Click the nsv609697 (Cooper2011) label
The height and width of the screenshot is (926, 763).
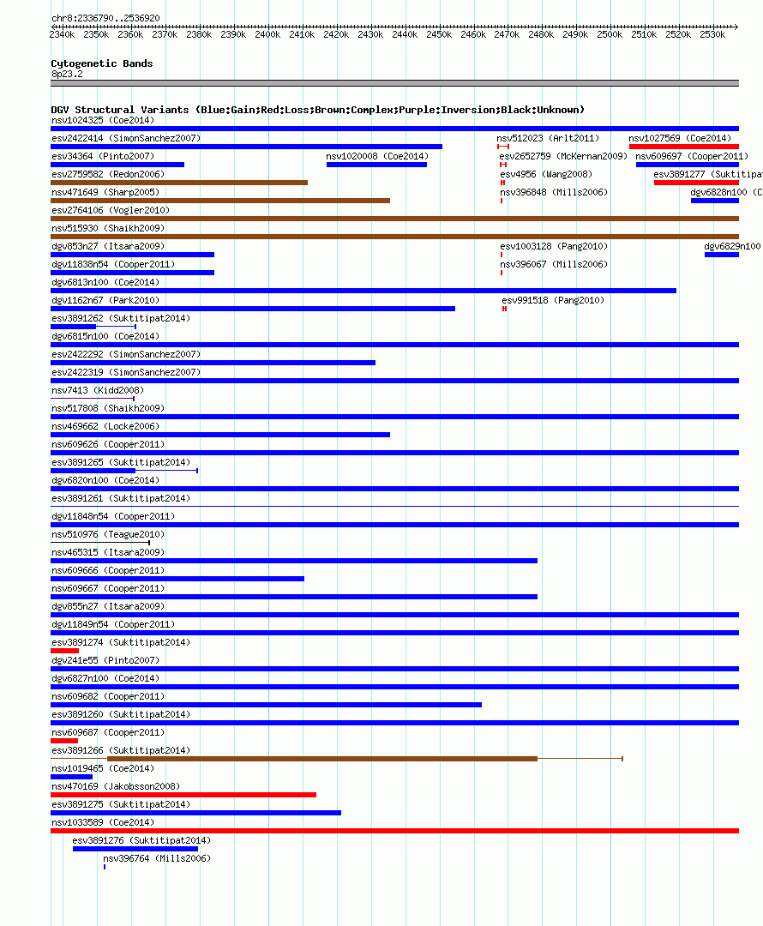692,157
